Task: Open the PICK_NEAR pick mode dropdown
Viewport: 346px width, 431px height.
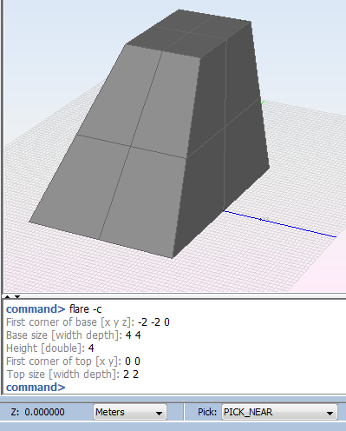Action: tap(279, 412)
